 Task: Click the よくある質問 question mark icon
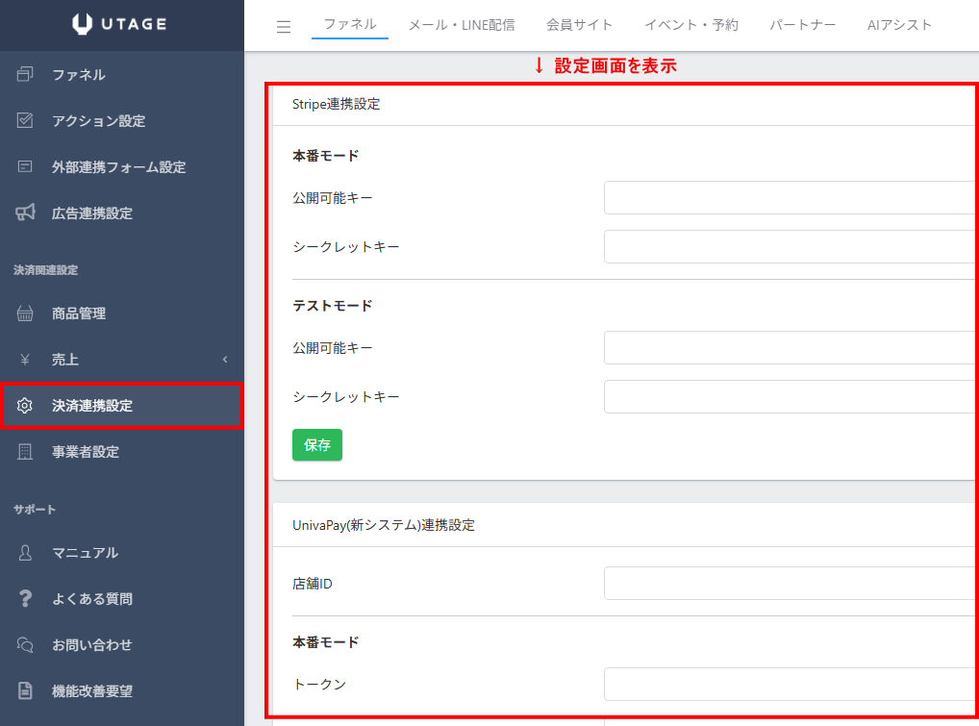pyautogui.click(x=26, y=599)
